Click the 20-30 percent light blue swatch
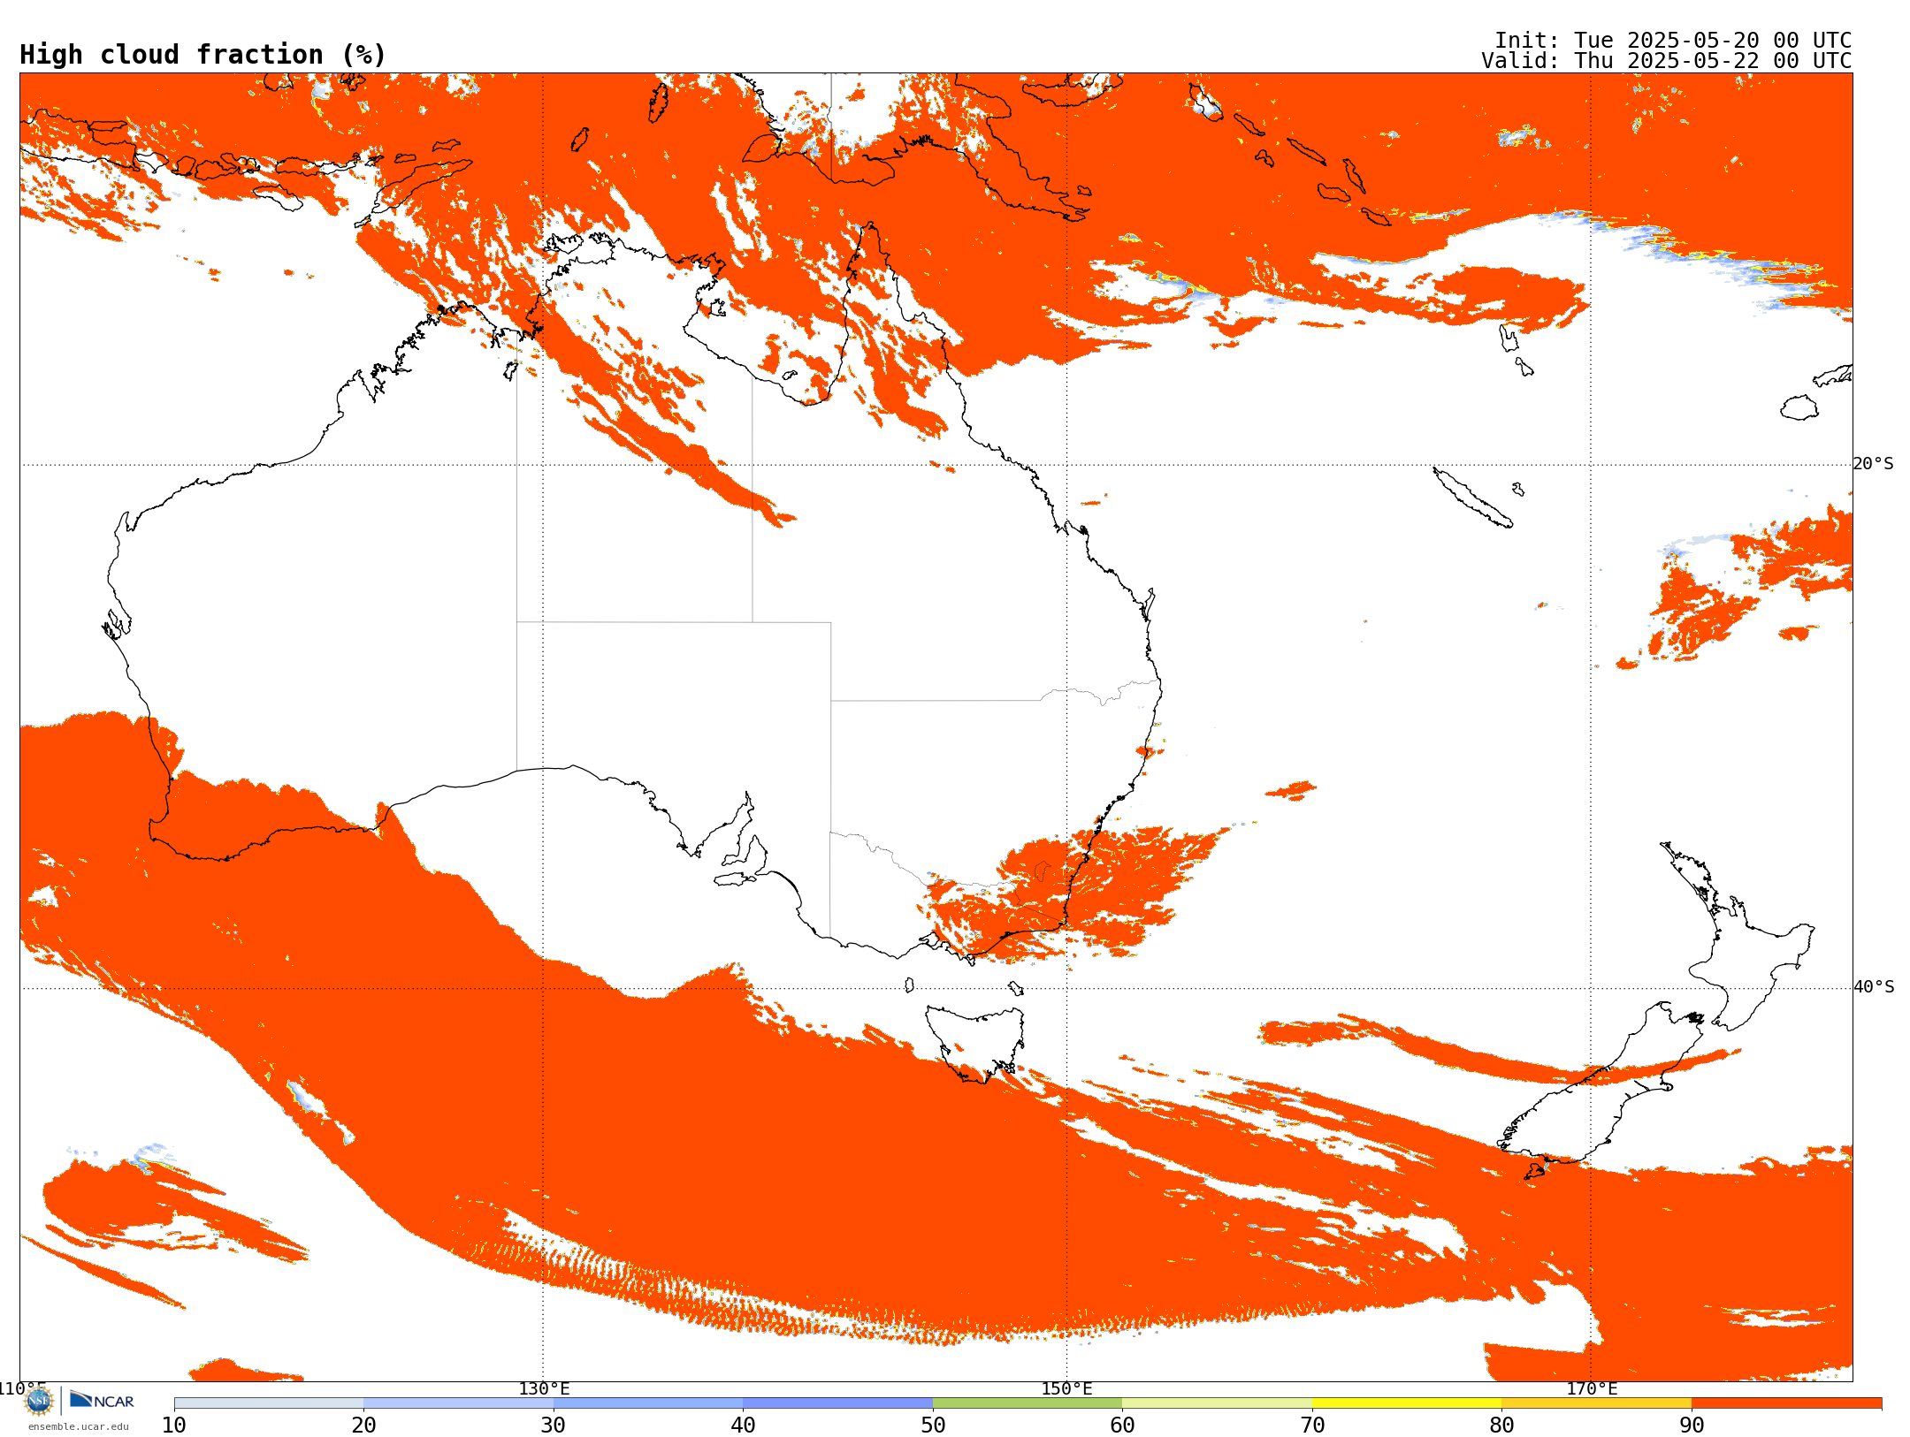 click(x=458, y=1403)
